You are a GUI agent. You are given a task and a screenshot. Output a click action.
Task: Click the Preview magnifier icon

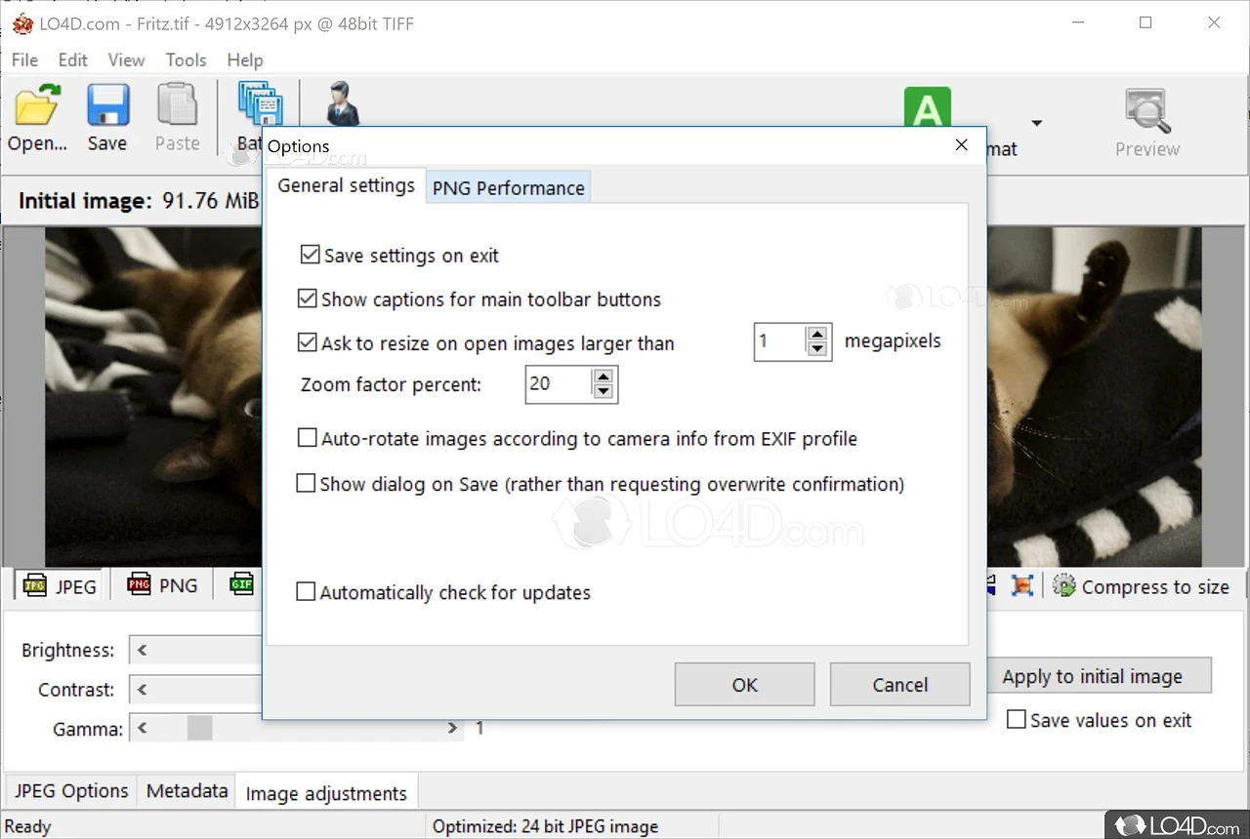coord(1147,112)
